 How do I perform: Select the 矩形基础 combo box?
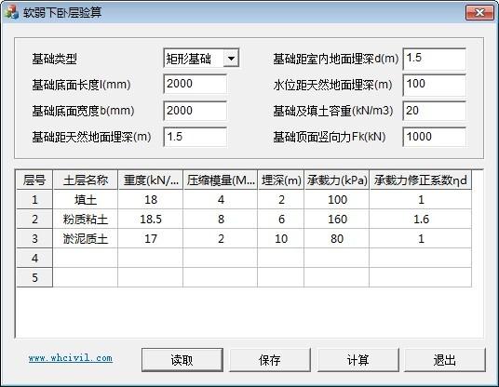201,59
